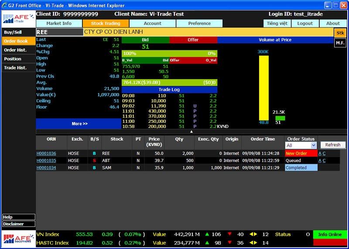Open the Account tab

[152, 24]
